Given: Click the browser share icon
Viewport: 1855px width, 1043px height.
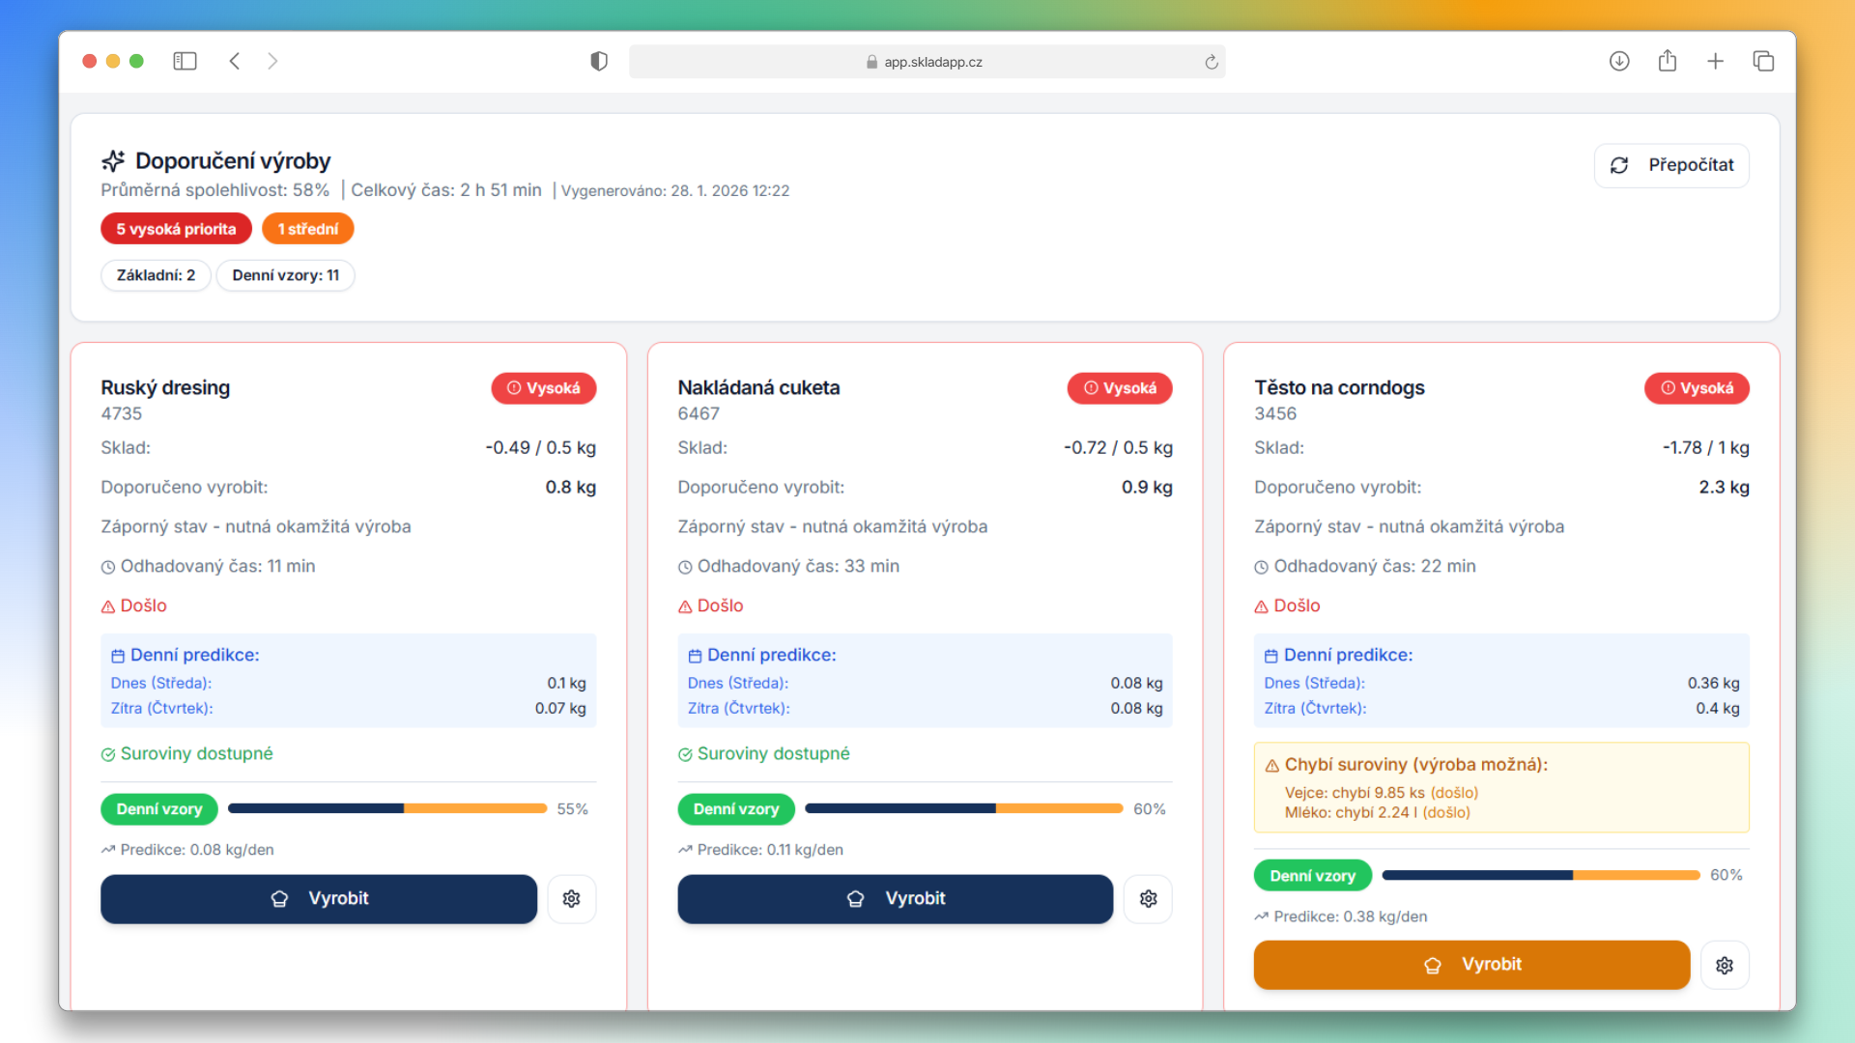Looking at the screenshot, I should tap(1668, 61).
